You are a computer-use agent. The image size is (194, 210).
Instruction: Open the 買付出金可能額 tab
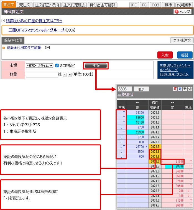point(102,5)
